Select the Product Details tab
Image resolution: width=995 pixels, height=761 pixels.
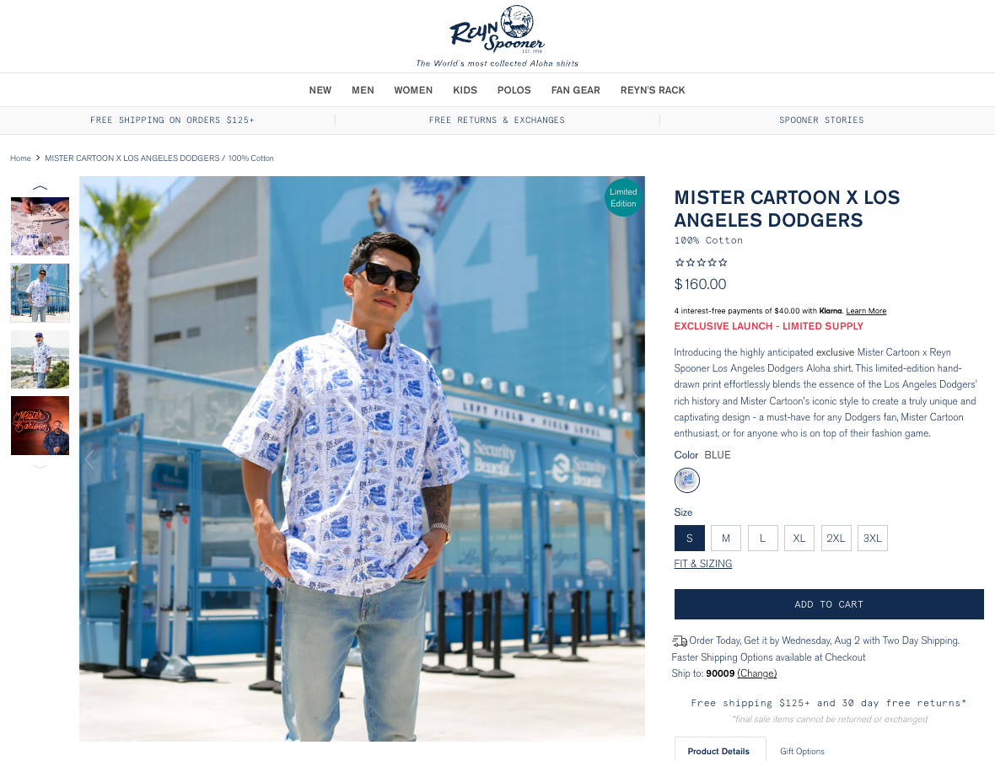(x=719, y=749)
